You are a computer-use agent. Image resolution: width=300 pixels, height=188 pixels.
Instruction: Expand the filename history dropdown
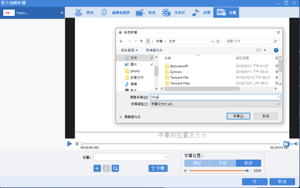tap(279, 97)
